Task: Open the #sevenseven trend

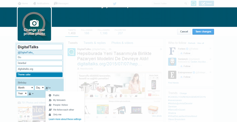Action: 175,100
